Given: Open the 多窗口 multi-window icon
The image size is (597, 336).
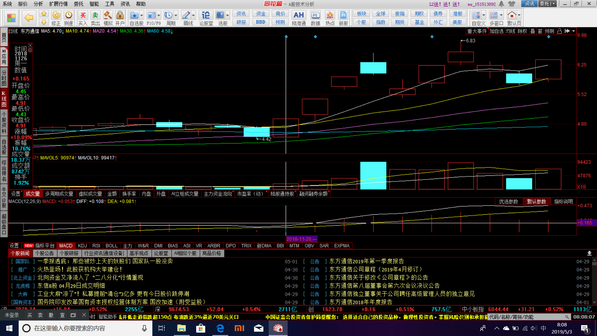Looking at the screenshot, I should coord(494,15).
